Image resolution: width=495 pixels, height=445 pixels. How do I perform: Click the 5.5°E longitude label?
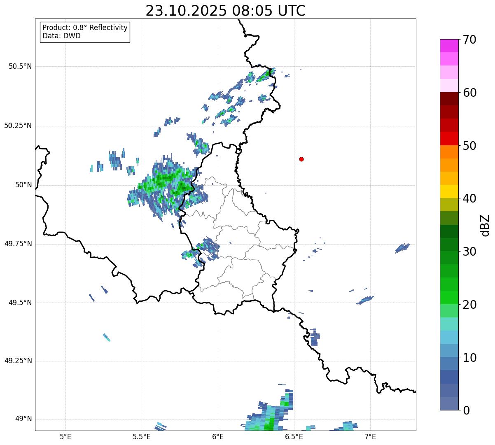point(142,437)
